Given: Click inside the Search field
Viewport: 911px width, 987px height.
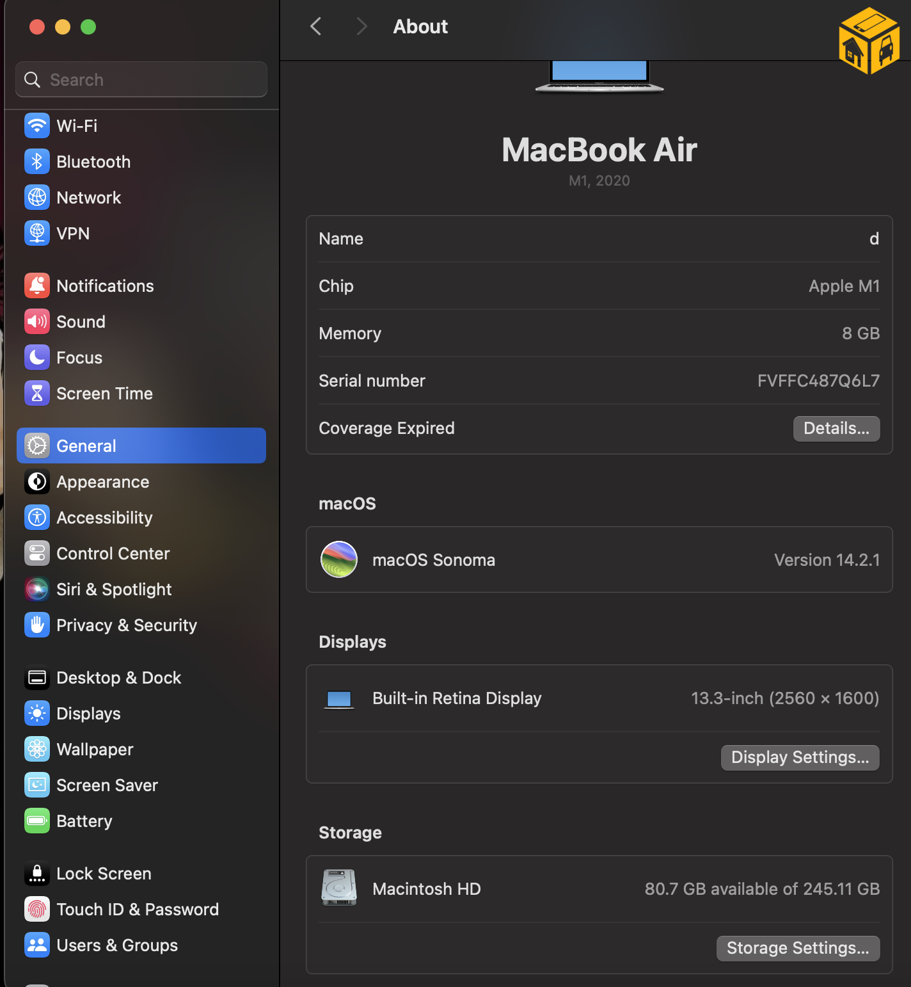Looking at the screenshot, I should (x=141, y=79).
